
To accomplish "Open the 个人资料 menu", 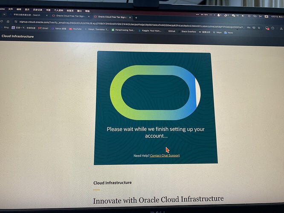I will coord(59,11).
